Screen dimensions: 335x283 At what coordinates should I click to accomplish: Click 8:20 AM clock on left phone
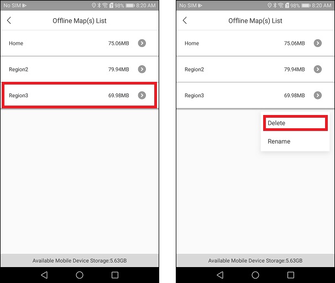(146, 6)
